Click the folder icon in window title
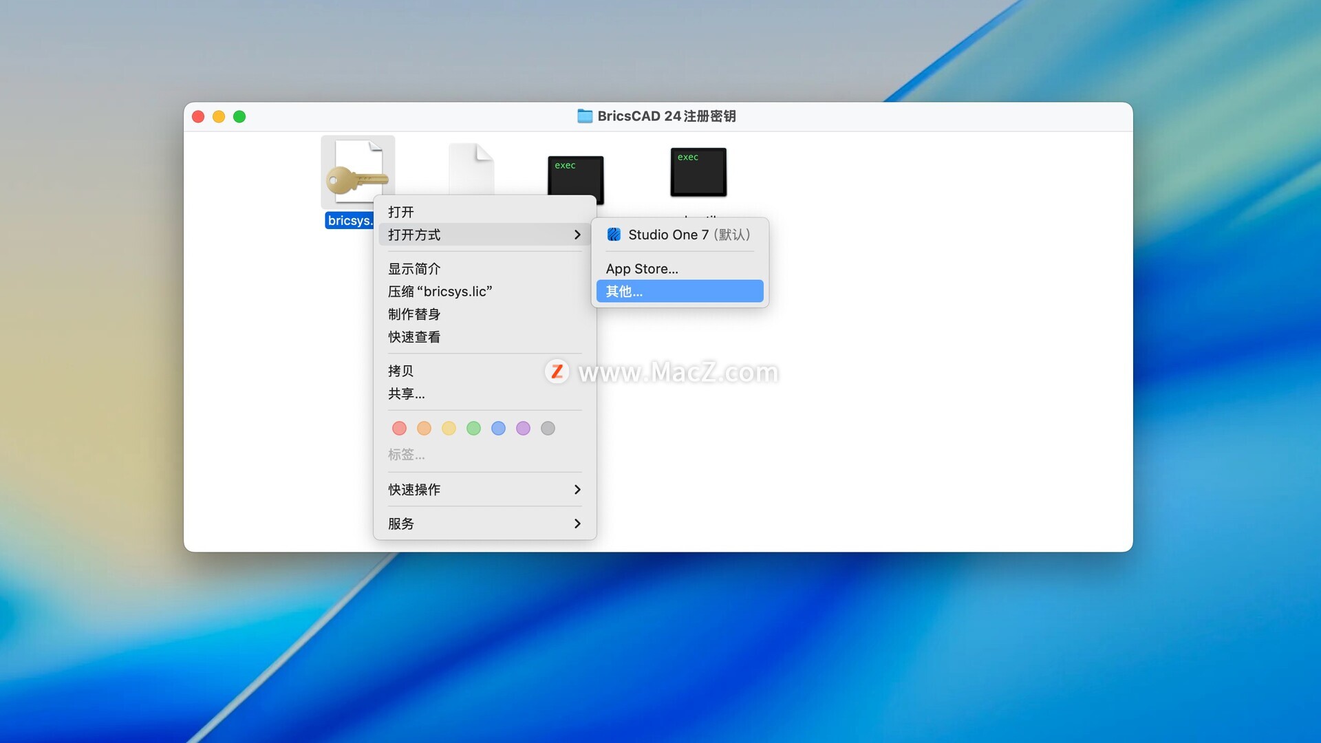Image resolution: width=1321 pixels, height=743 pixels. 585,116
